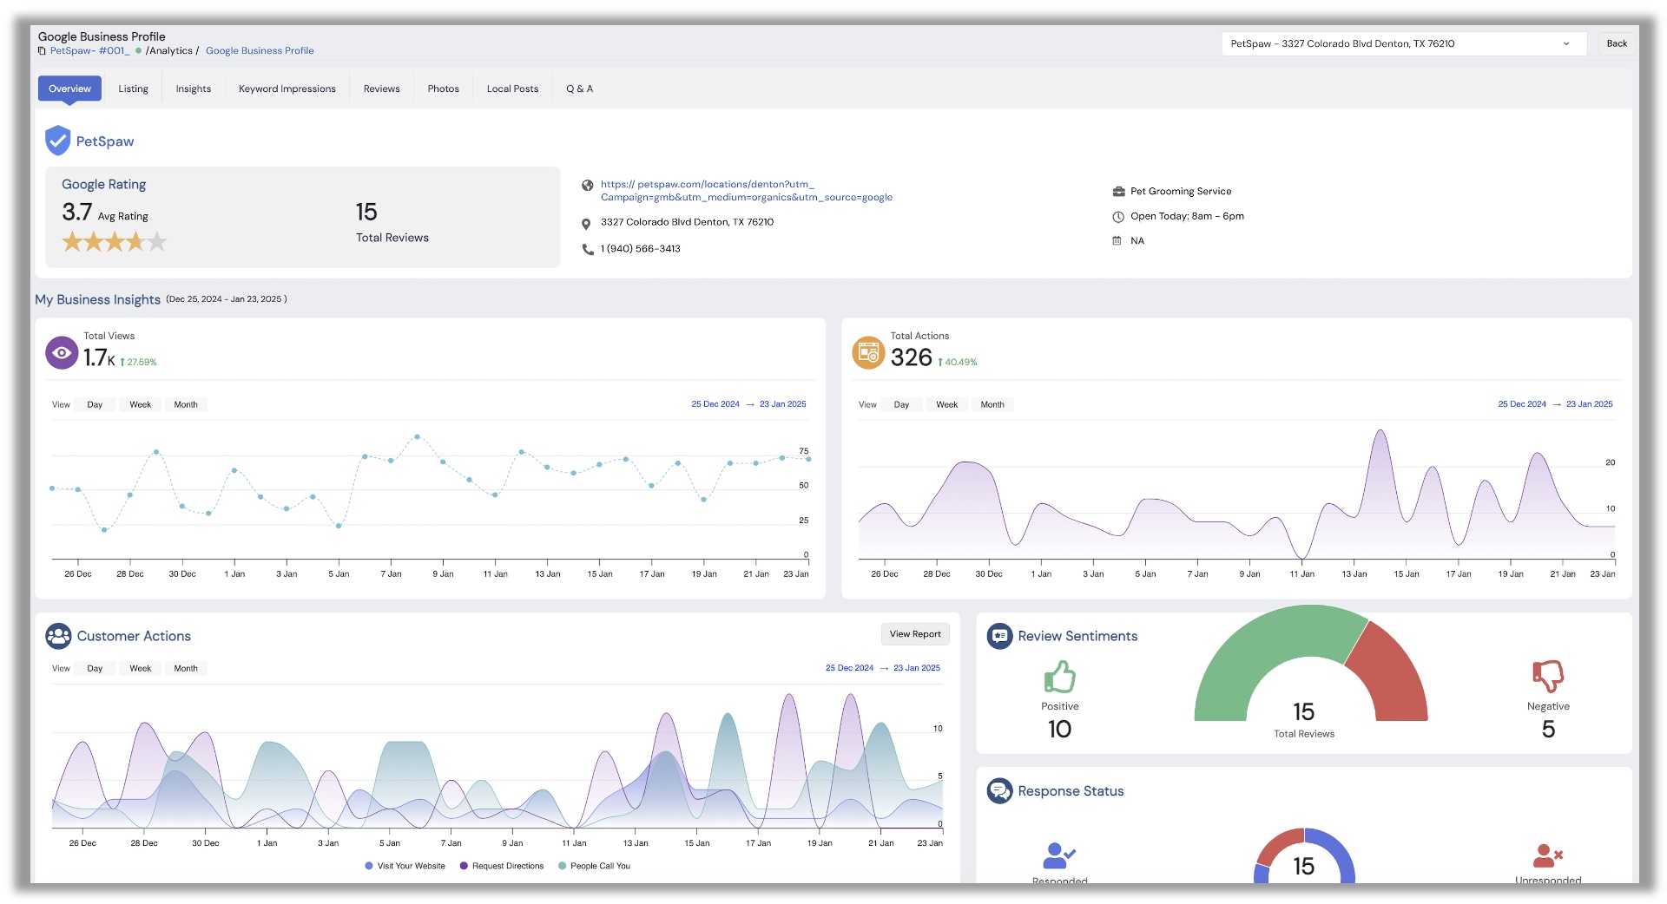Switch to the Q & A tab

[x=579, y=88]
